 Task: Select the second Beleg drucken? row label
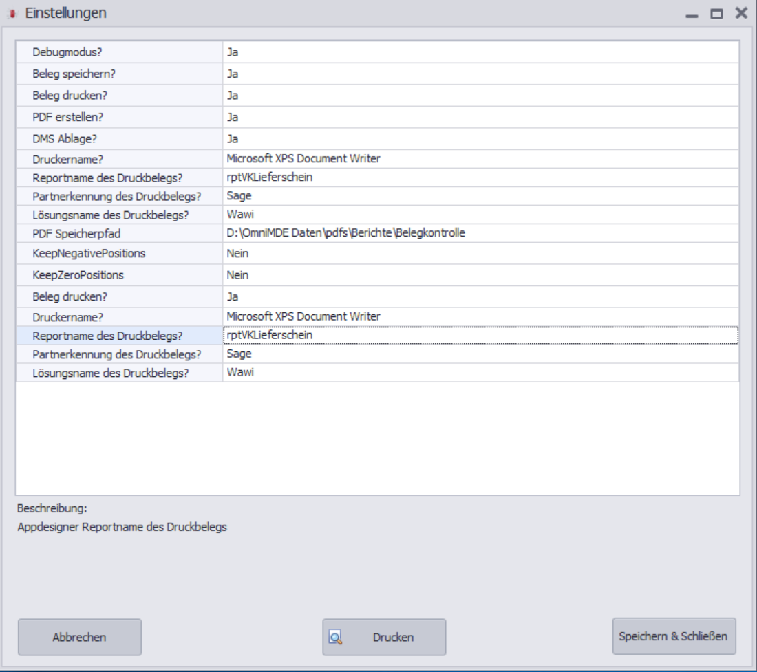click(x=70, y=296)
